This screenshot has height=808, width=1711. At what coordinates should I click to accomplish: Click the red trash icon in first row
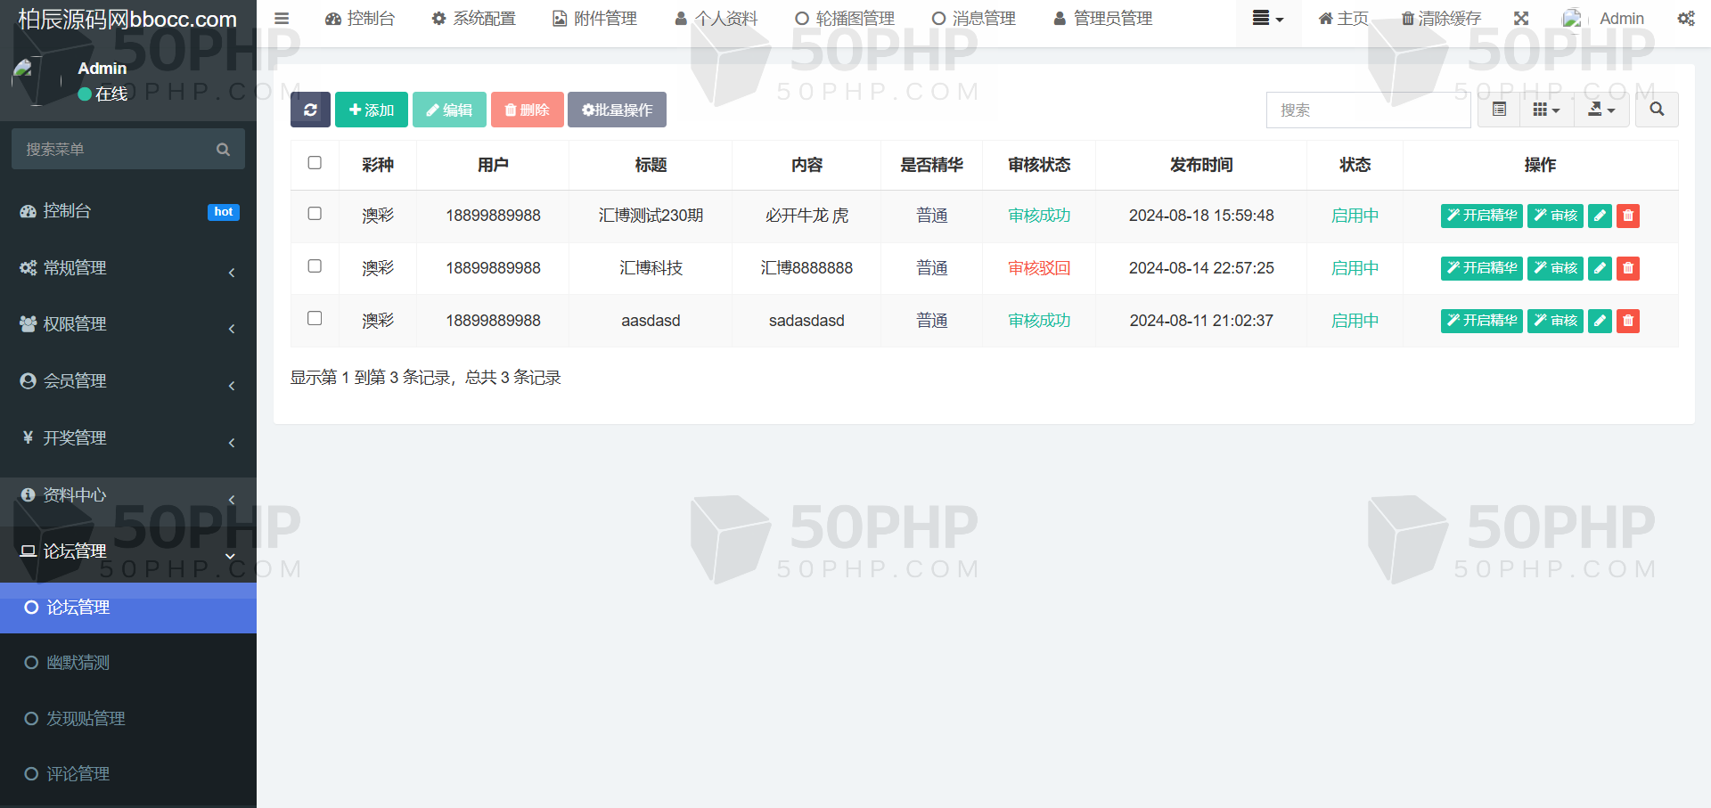pos(1628,216)
